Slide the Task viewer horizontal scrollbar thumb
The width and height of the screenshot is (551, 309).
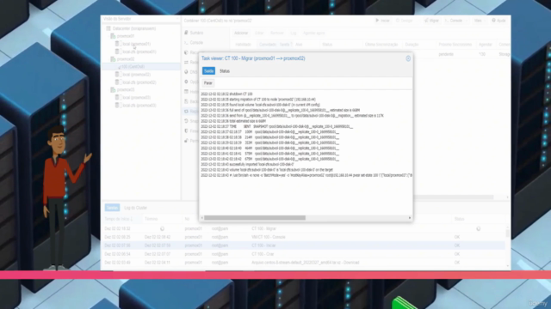255,218
